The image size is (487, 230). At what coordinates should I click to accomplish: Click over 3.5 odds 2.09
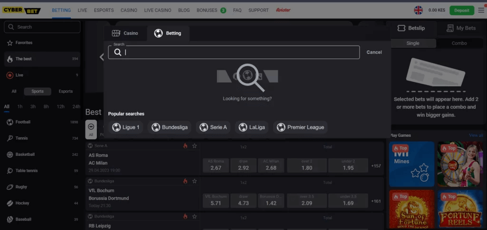[307, 201]
